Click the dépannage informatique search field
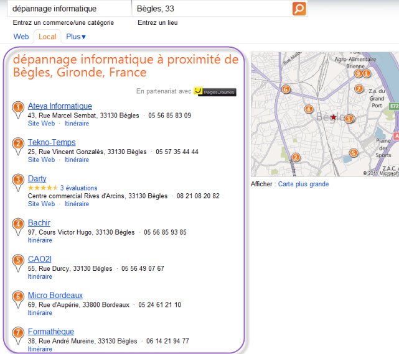Image resolution: width=399 pixels, height=354 pixels. point(69,9)
